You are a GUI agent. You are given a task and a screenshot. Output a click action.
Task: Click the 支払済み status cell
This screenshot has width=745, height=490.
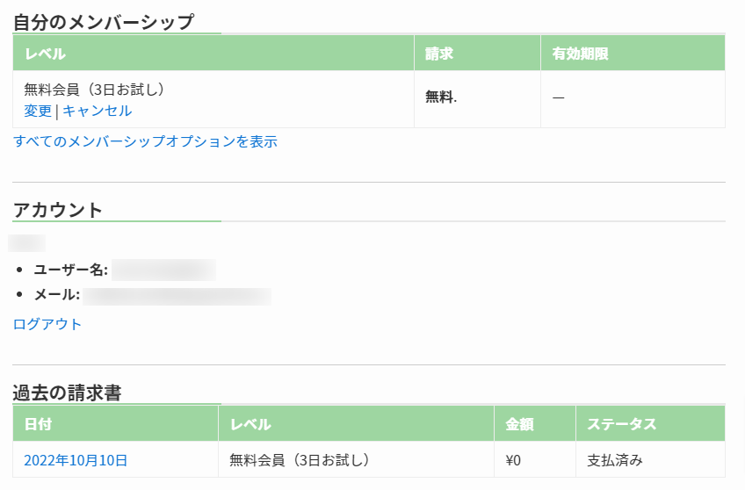click(615, 460)
